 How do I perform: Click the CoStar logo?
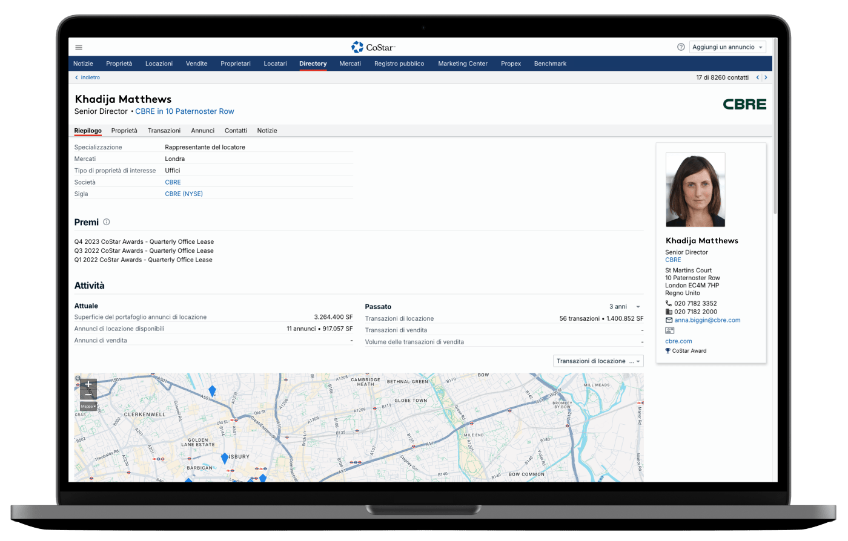373,47
